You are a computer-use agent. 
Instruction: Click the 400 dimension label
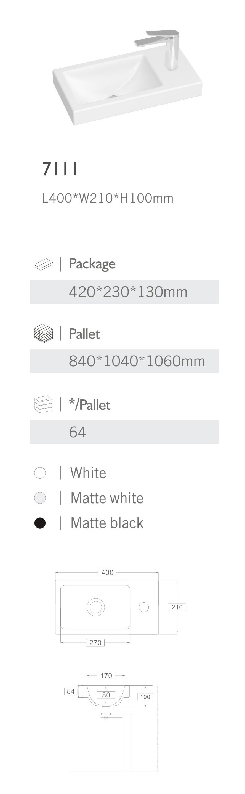point(107,572)
